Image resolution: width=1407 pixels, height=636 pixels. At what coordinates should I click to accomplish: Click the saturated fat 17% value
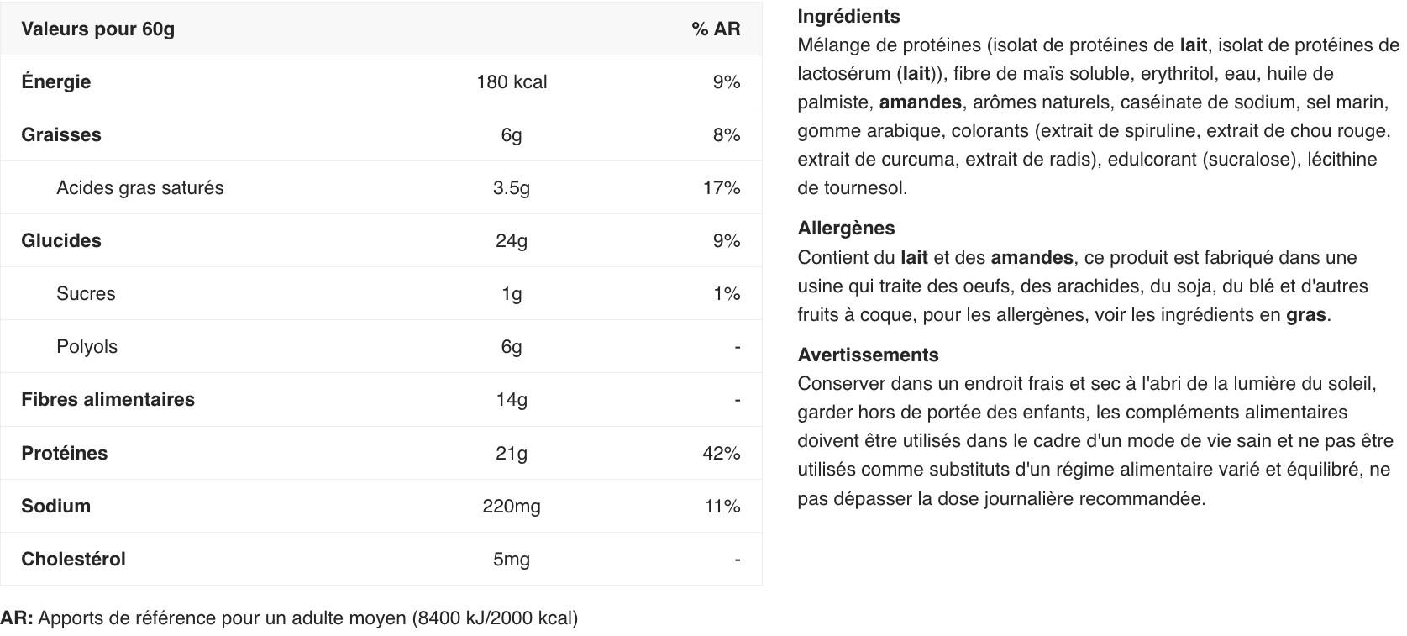click(722, 187)
